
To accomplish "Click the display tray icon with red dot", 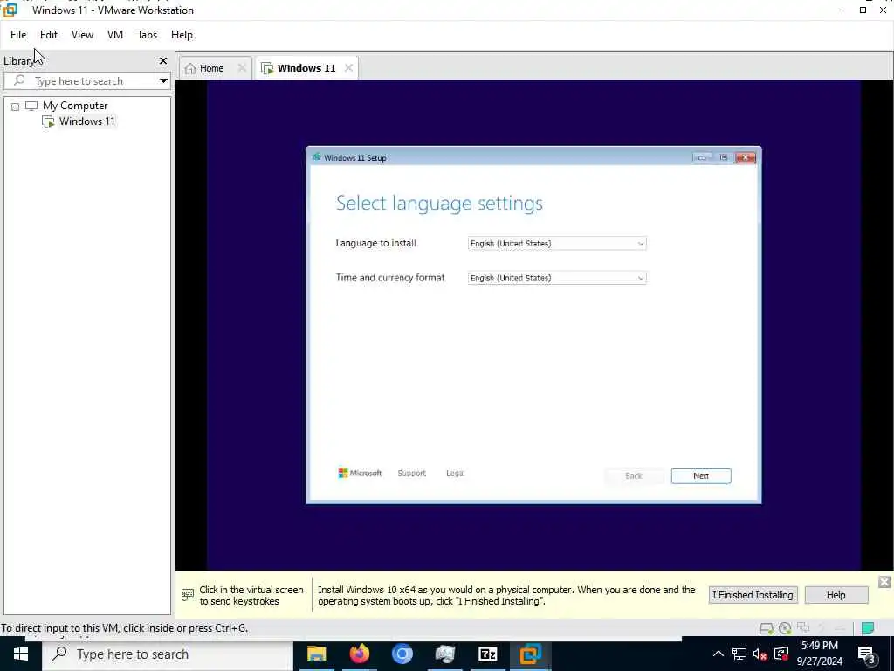I will point(781,654).
